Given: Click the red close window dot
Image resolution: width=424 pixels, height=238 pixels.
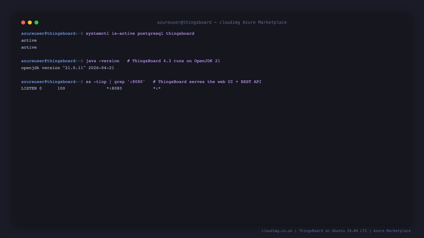Looking at the screenshot, I should tap(23, 22).
